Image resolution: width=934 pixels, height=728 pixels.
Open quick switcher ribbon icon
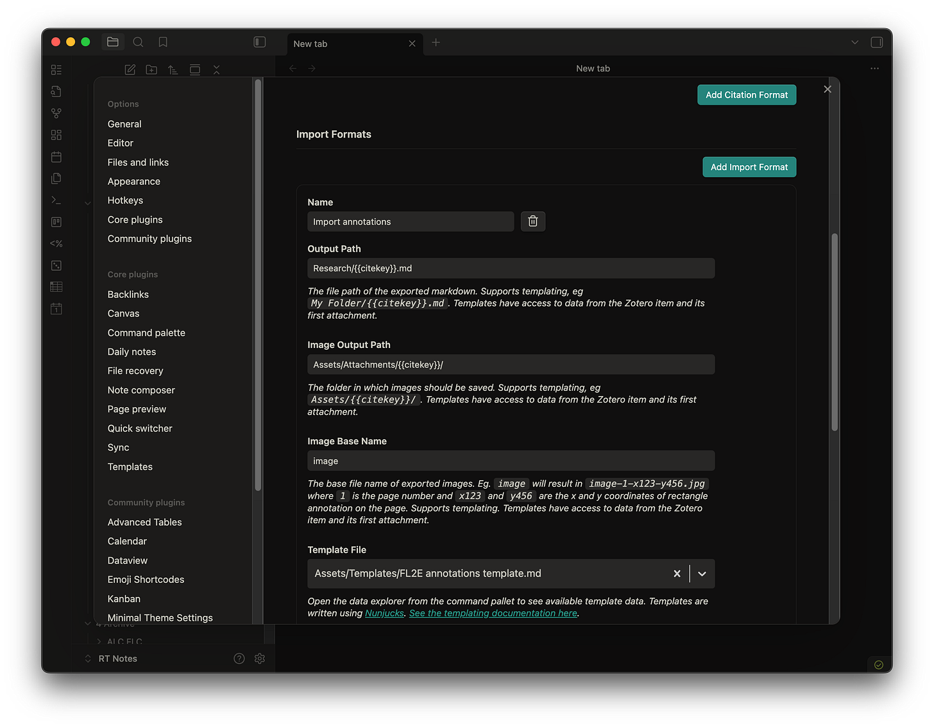click(x=56, y=91)
